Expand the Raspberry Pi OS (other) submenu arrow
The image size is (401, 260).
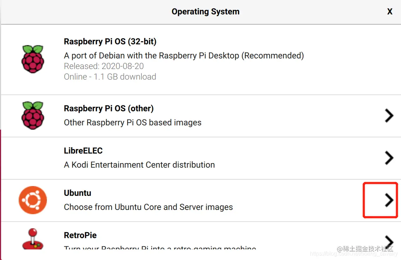coord(389,116)
